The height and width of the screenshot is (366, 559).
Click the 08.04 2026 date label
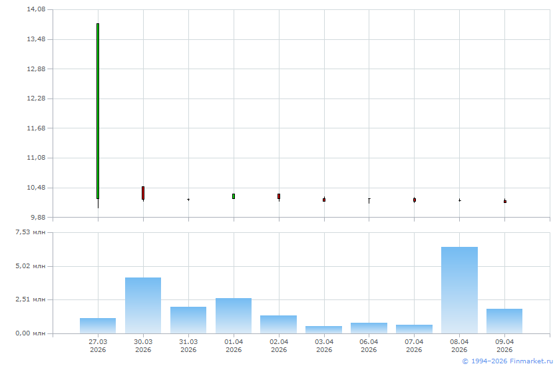coord(459,345)
